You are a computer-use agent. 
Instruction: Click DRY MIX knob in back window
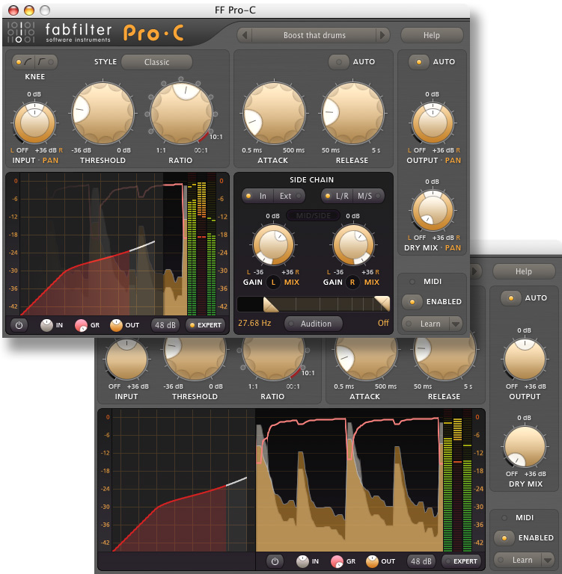tap(525, 446)
